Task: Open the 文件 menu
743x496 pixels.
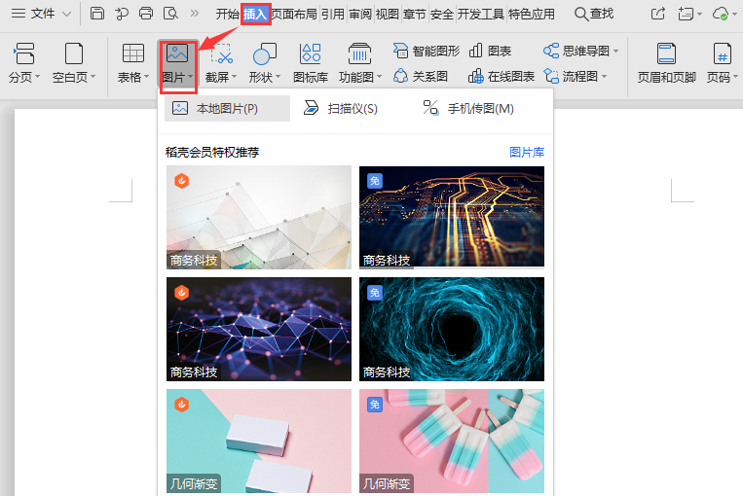Action: point(41,14)
